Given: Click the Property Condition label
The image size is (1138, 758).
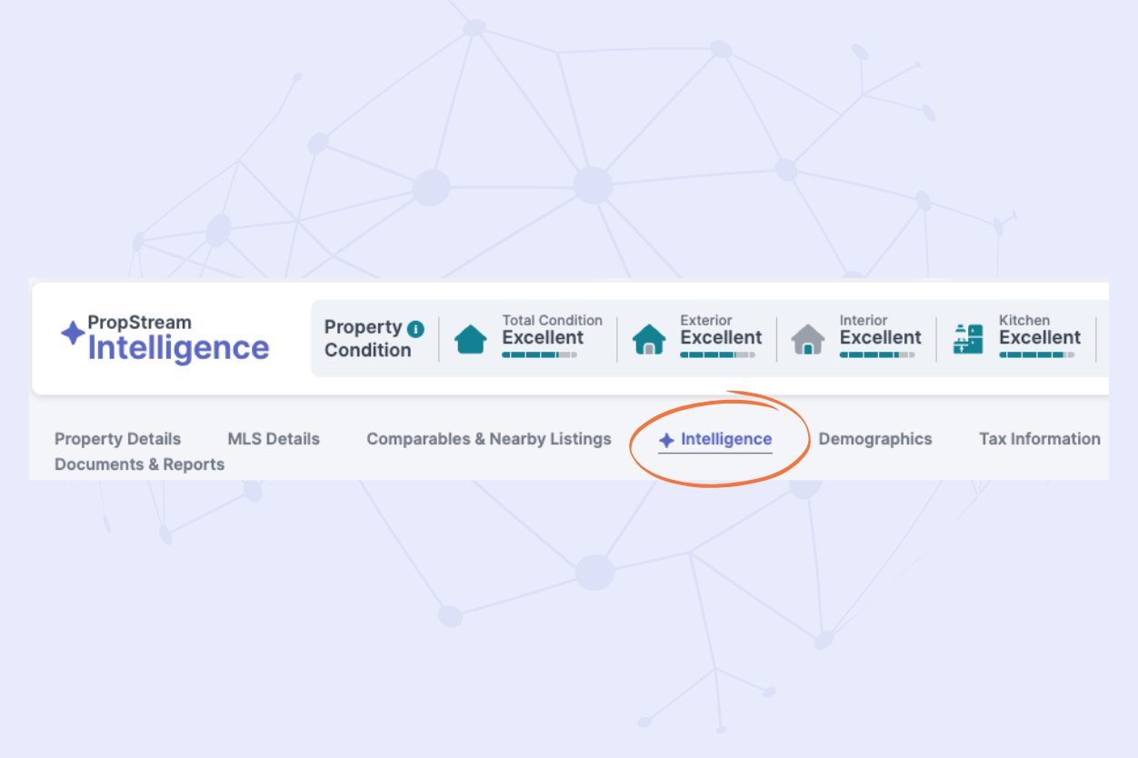Looking at the screenshot, I should pos(363,338).
